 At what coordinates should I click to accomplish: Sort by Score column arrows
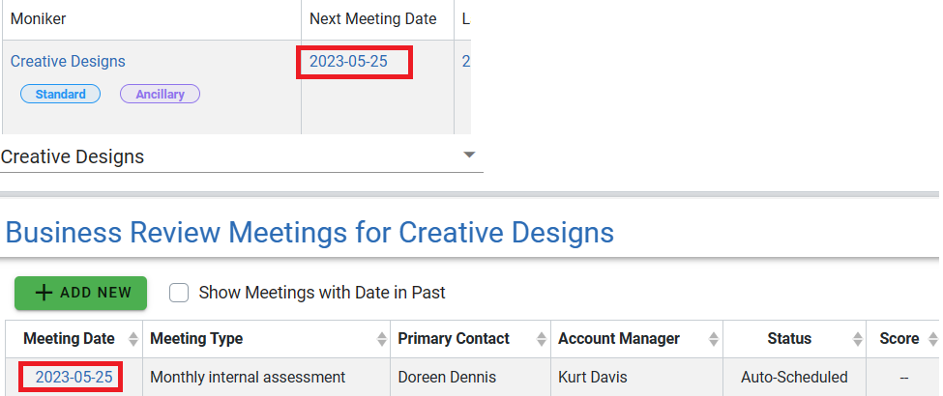tap(932, 340)
